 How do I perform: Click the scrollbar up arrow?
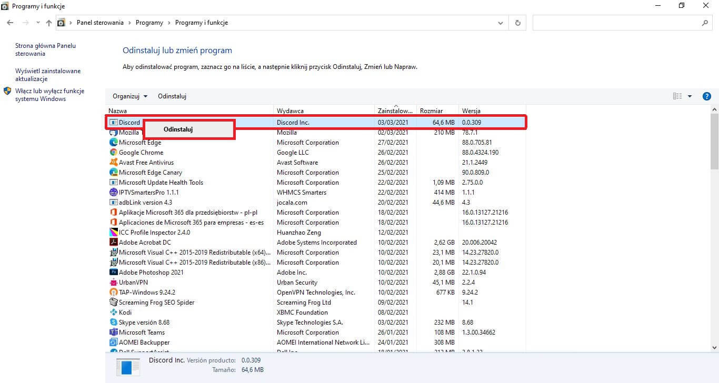click(714, 109)
